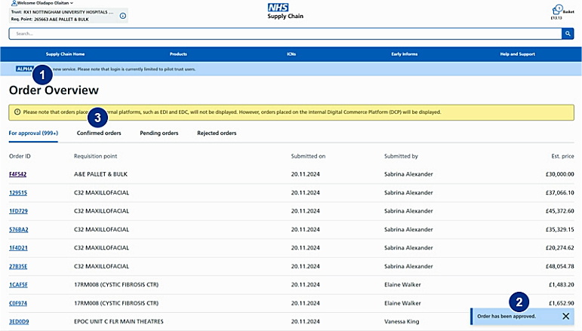Image resolution: width=582 pixels, height=331 pixels.
Task: Click the Requisition point column header
Action: pyautogui.click(x=95, y=156)
